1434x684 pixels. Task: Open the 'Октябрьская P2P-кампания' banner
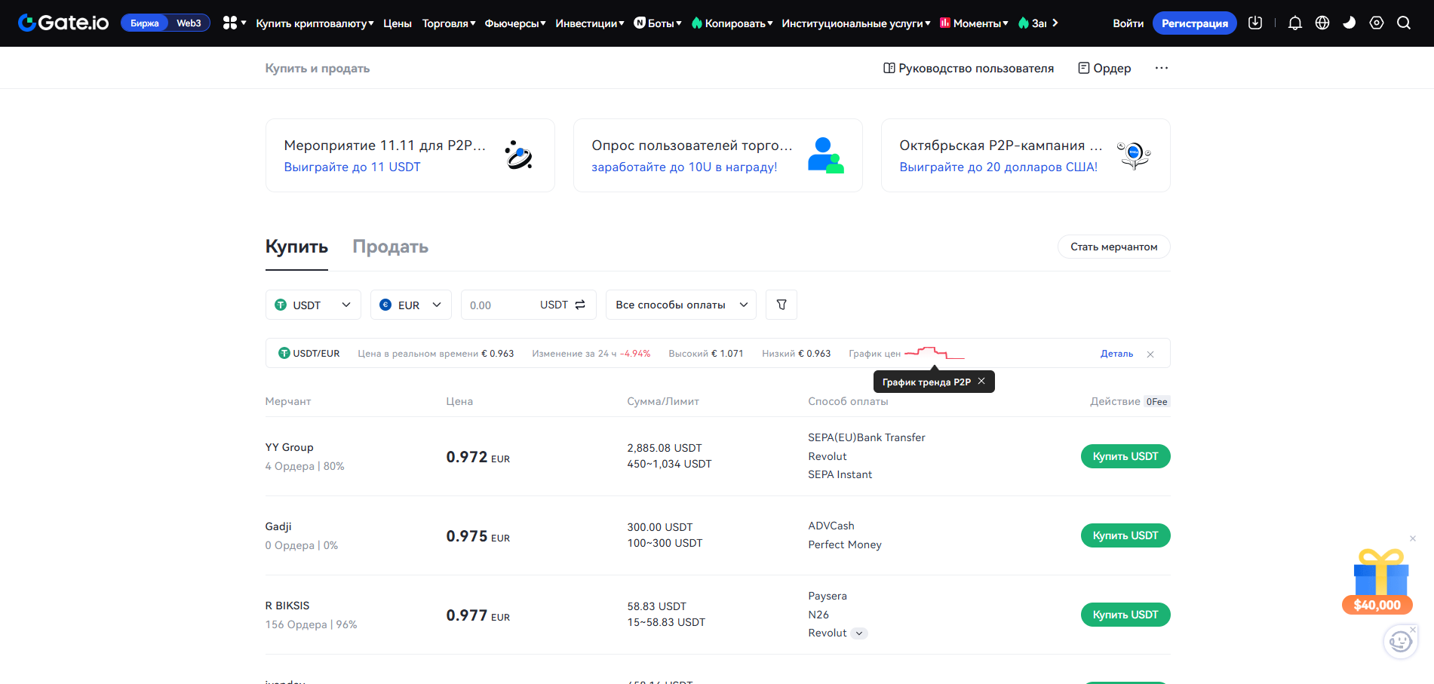coord(1026,155)
